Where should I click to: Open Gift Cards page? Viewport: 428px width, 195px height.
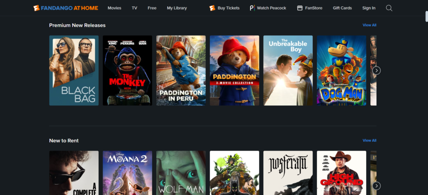click(x=342, y=8)
